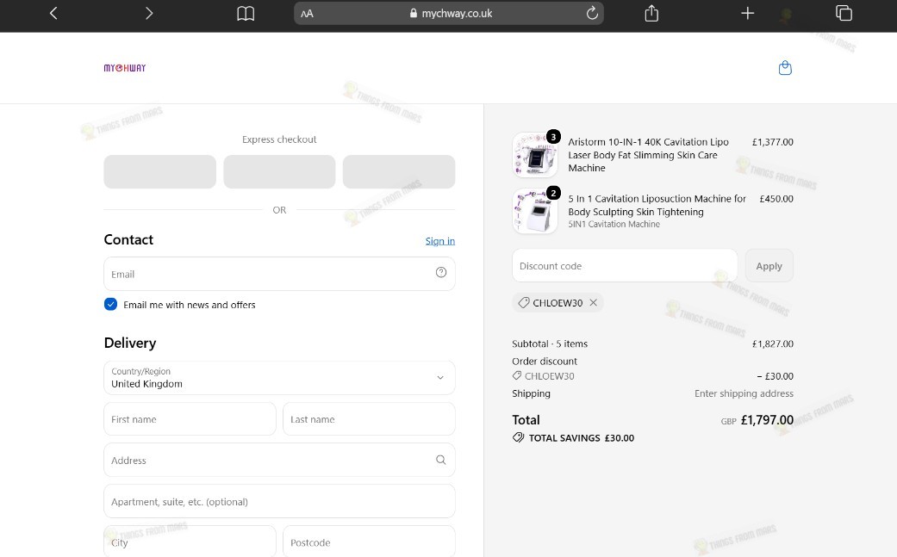The image size is (897, 557).
Task: Focus the Address field
Action: [279, 460]
